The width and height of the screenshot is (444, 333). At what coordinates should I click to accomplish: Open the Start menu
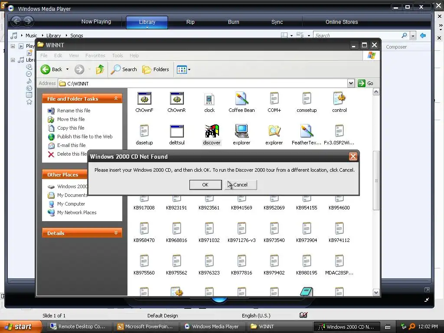pos(20,326)
